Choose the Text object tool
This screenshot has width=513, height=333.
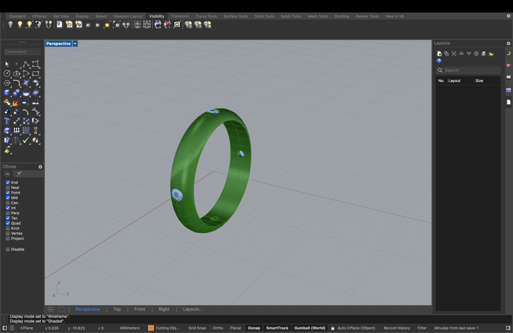[x=7, y=121]
